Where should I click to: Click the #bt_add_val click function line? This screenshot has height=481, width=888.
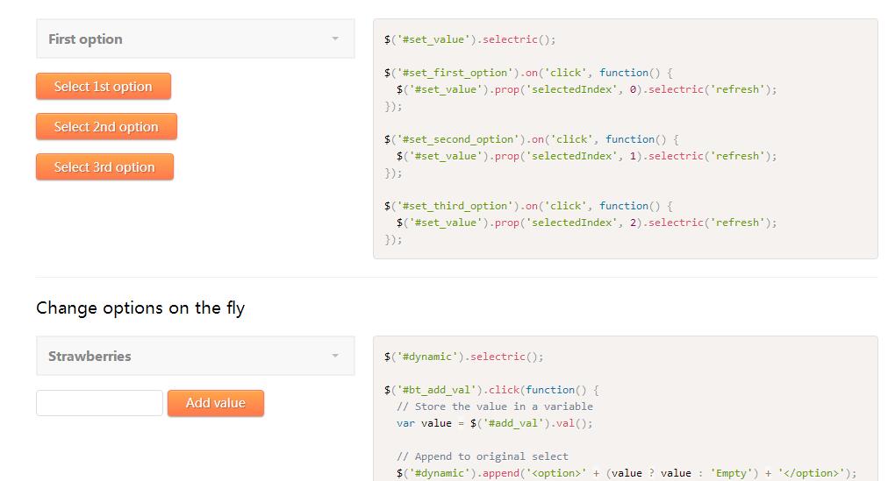[491, 390]
